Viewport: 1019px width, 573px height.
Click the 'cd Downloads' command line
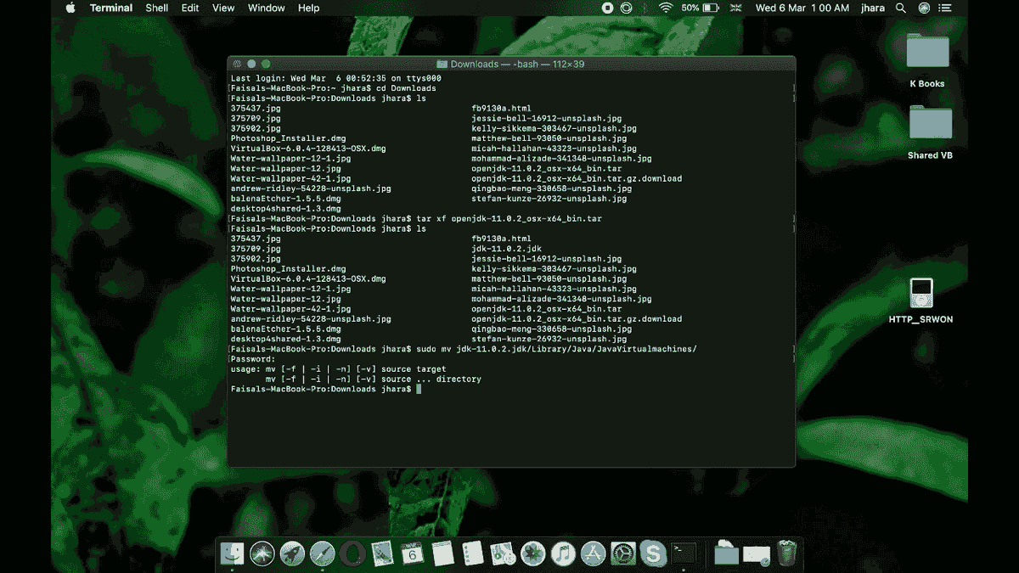[x=333, y=88]
